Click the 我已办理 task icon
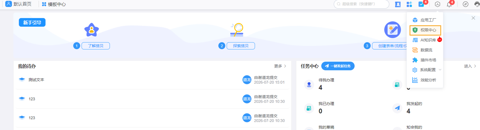This screenshot has width=480, height=130. pyautogui.click(x=309, y=108)
